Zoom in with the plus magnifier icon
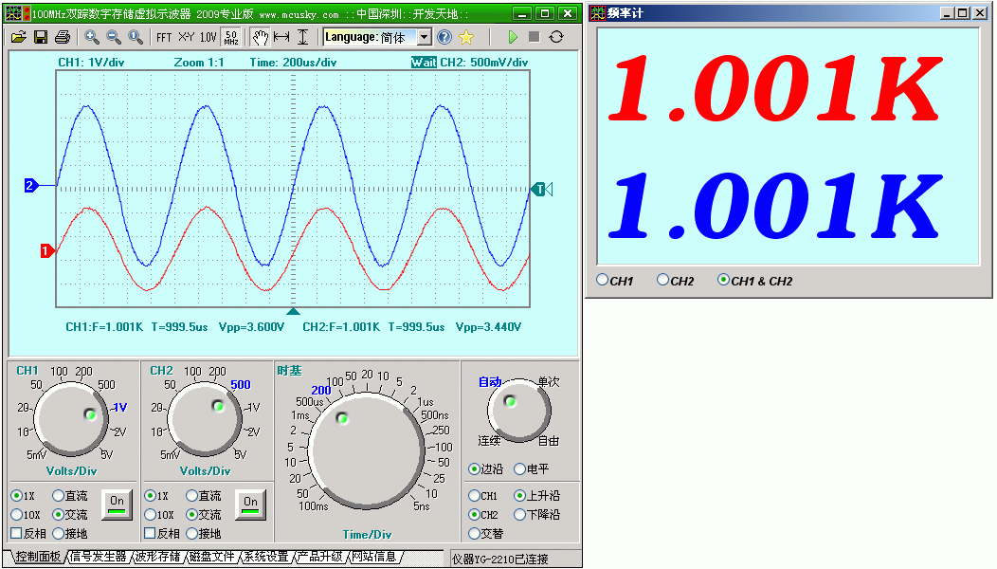The image size is (997, 569). pyautogui.click(x=92, y=37)
